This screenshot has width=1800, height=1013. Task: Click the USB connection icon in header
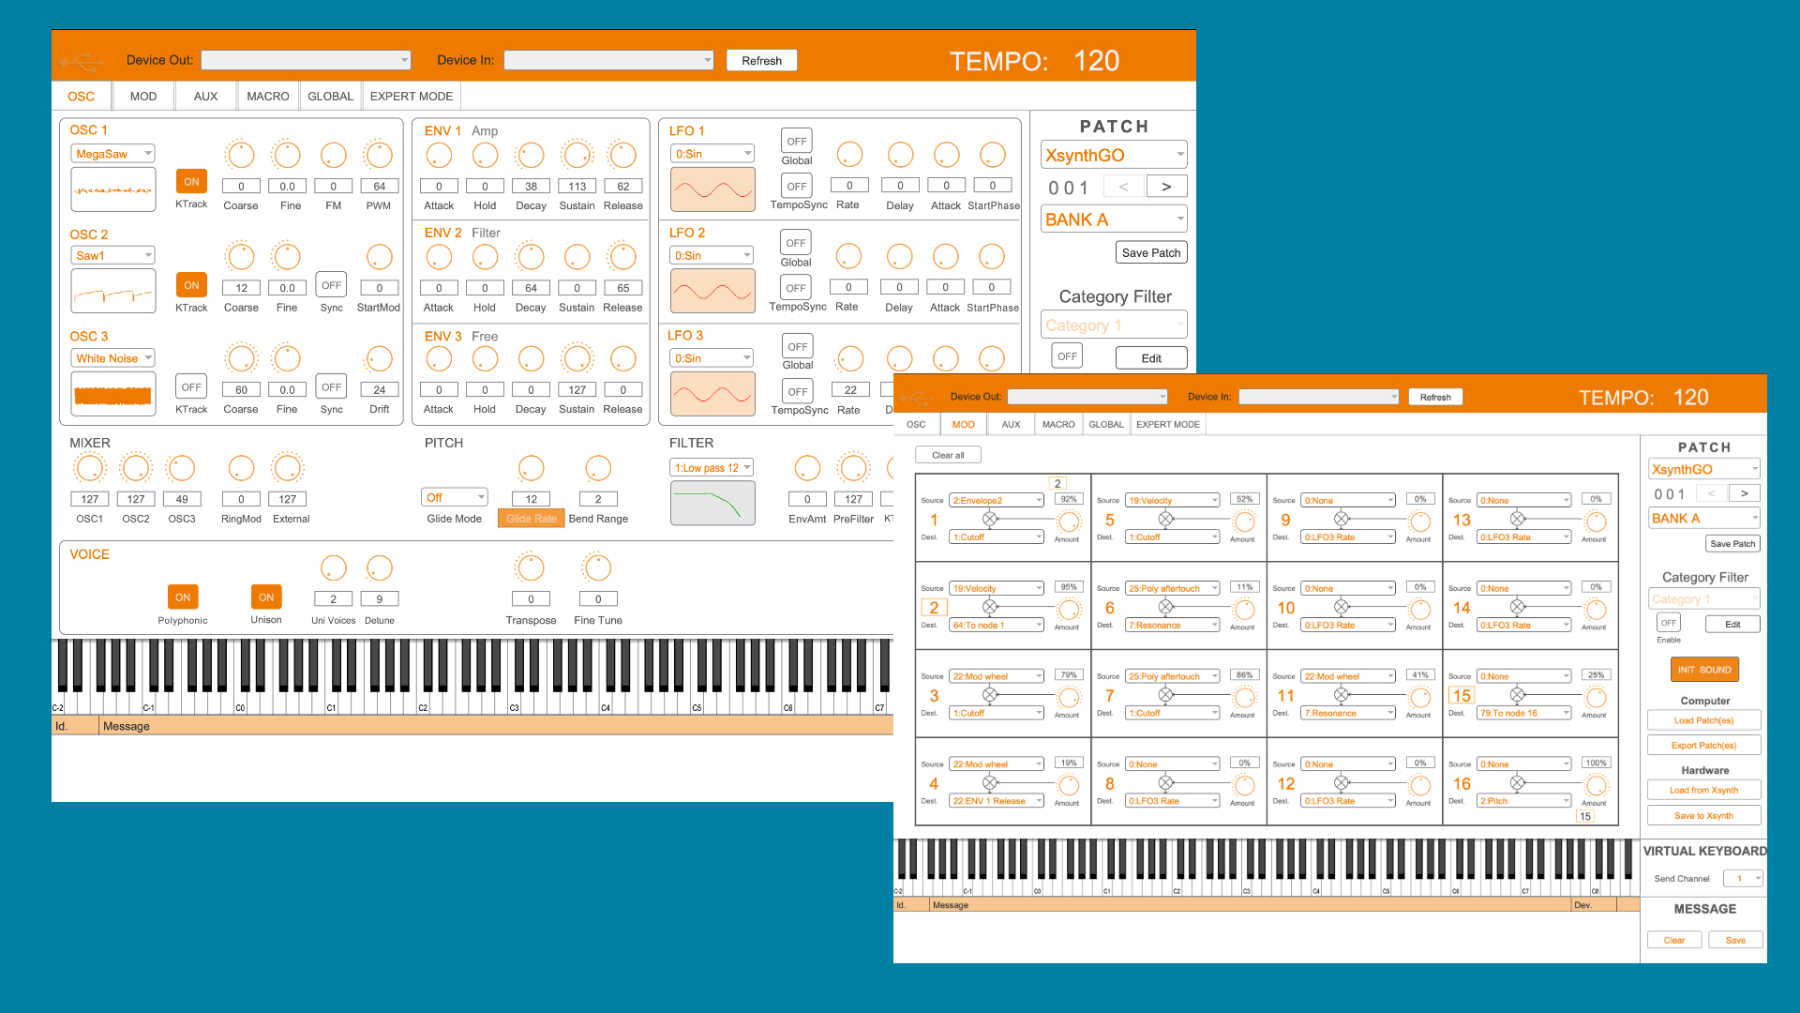click(x=82, y=62)
